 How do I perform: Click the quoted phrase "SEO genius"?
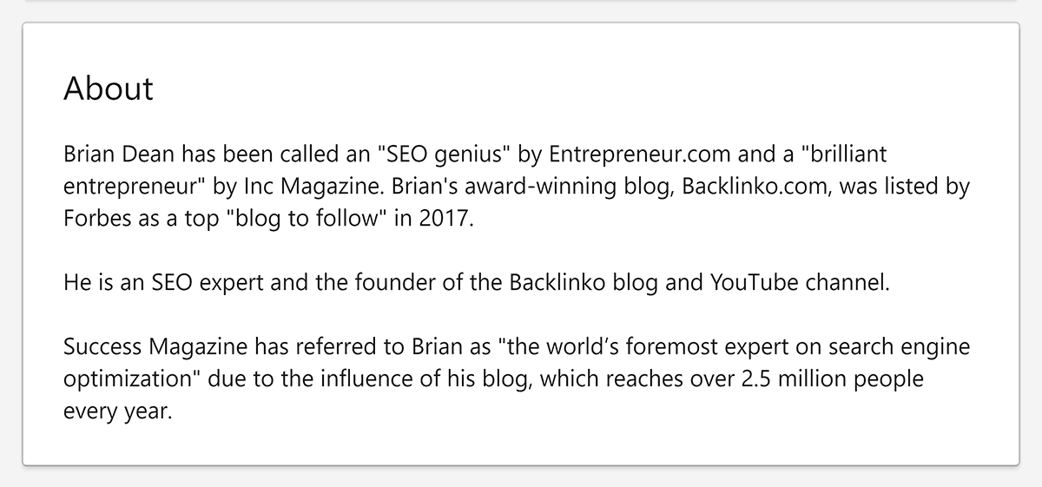445,155
